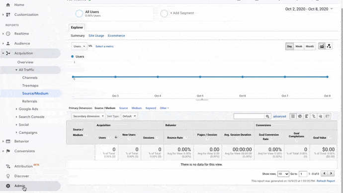Open Admin gear settings
Viewport: 343px width, 193px height.
[x=8, y=186]
